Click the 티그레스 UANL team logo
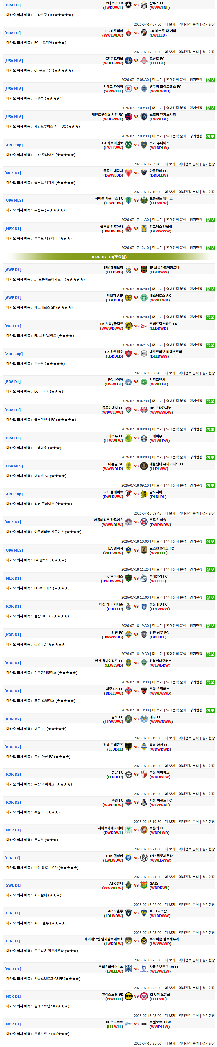 pyautogui.click(x=144, y=229)
